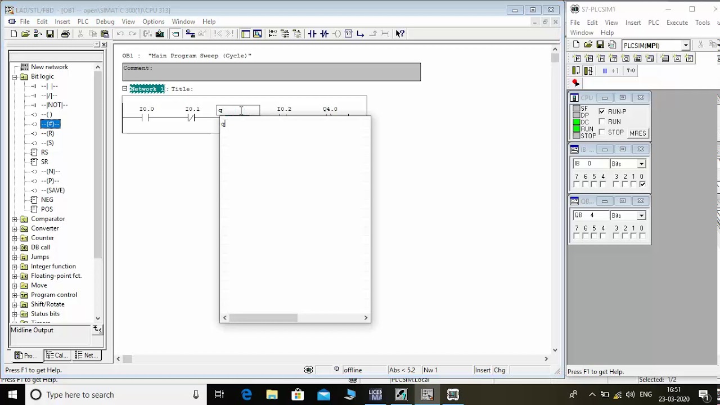
Task: Collapse Network 1 using its minus box
Action: (125, 88)
